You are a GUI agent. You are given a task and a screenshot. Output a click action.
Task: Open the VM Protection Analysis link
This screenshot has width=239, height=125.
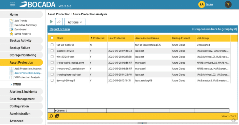click(27, 77)
